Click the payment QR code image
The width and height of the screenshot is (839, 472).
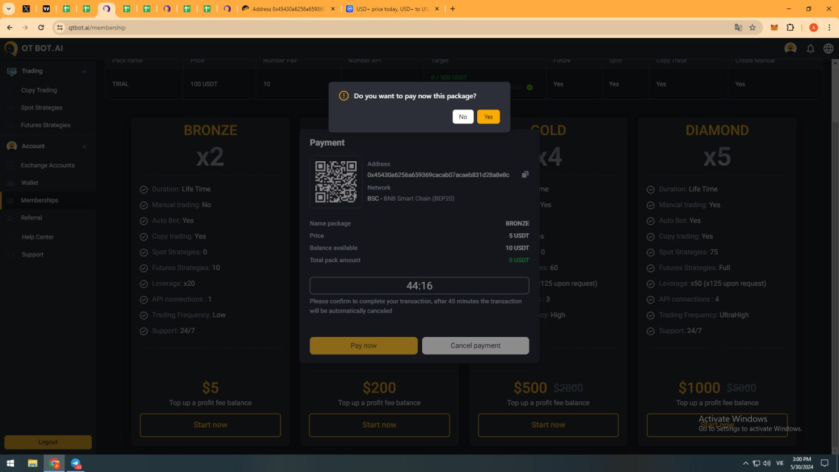[336, 182]
